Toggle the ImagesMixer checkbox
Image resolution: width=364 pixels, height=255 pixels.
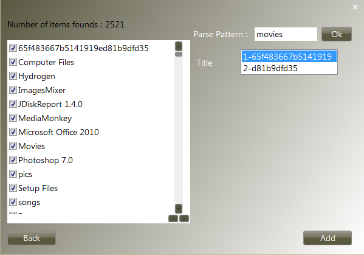click(x=13, y=90)
